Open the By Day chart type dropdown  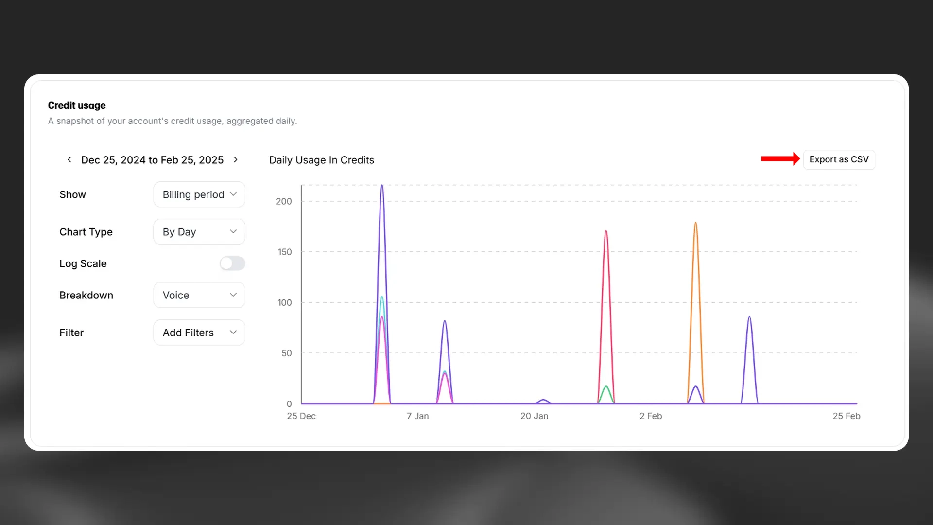coord(199,231)
